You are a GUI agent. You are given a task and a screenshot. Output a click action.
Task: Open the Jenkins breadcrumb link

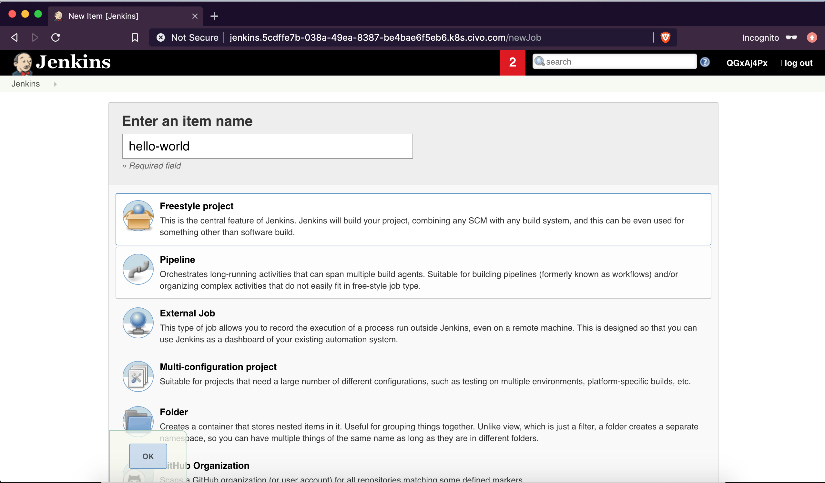coord(25,84)
